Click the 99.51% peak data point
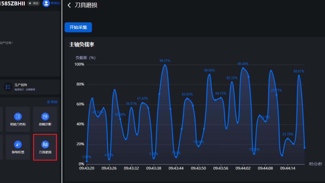Viewport: 325px width, 183px height. click(x=165, y=65)
